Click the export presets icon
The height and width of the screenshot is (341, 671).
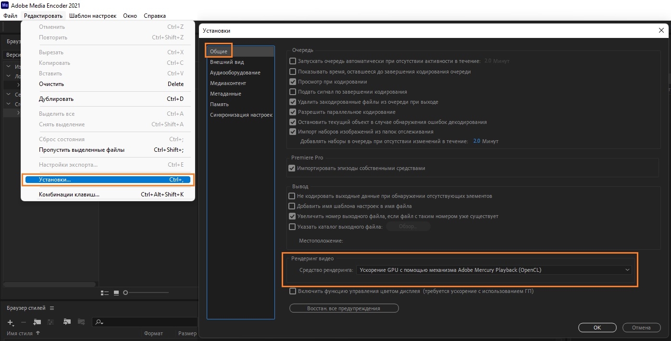tap(81, 322)
